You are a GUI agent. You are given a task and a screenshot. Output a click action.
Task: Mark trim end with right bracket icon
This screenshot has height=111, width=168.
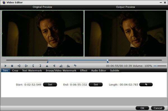[x=40, y=66]
